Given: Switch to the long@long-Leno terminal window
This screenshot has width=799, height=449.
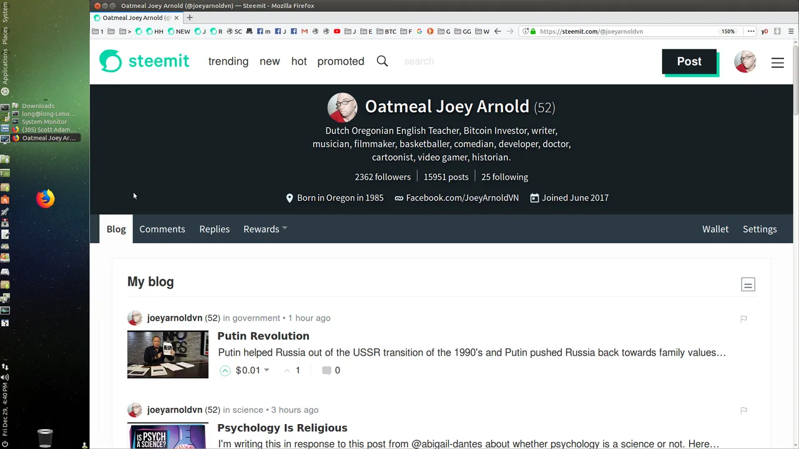Looking at the screenshot, I should [x=44, y=114].
